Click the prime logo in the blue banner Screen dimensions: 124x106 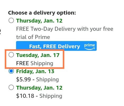point(89,47)
